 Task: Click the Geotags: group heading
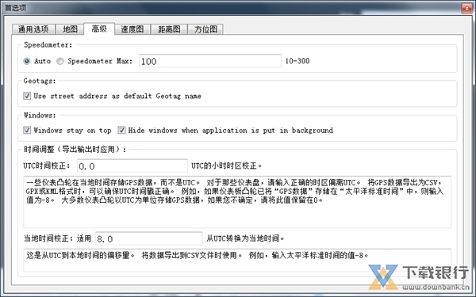click(40, 81)
